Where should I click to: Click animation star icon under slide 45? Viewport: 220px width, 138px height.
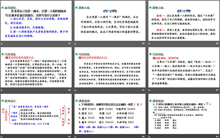tap(149, 137)
